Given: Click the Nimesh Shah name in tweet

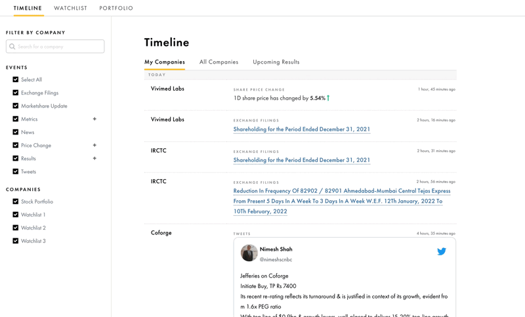Looking at the screenshot, I should click(x=276, y=249).
